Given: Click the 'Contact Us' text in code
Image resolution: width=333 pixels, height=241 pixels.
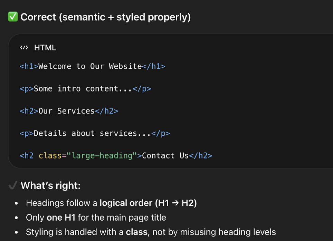Looking at the screenshot, I should pyautogui.click(x=165, y=156).
